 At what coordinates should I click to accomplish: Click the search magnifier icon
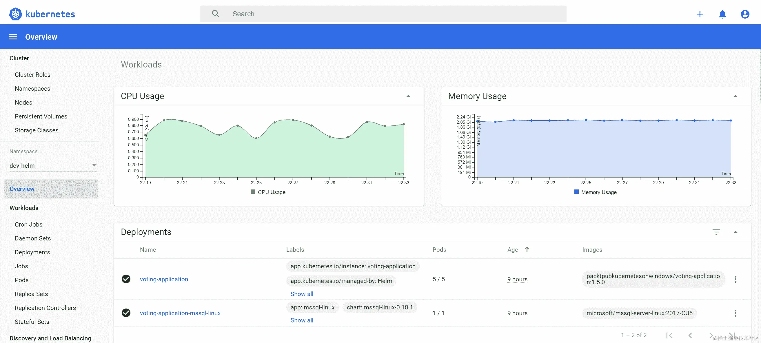click(x=216, y=14)
